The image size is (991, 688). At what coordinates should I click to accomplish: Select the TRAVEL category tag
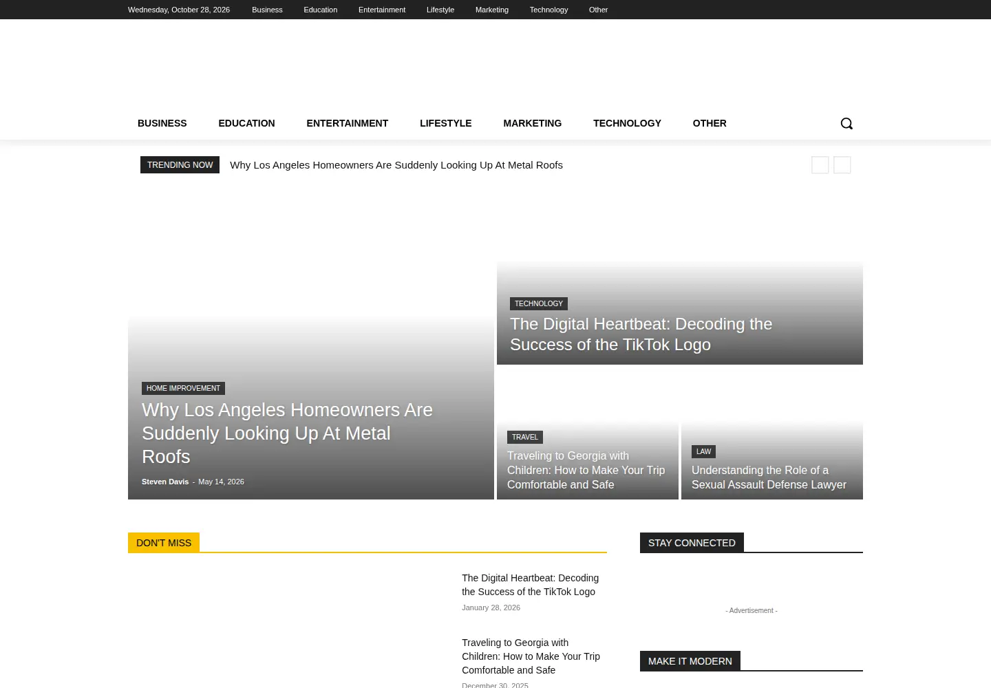tap(525, 437)
